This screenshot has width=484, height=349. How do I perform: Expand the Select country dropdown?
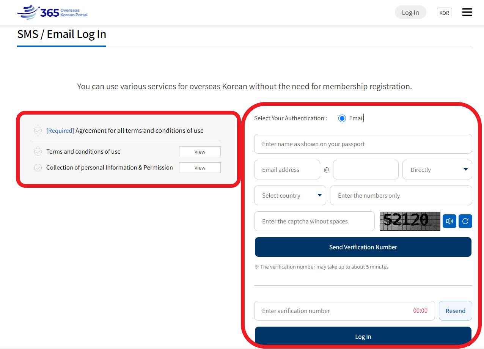click(x=290, y=195)
